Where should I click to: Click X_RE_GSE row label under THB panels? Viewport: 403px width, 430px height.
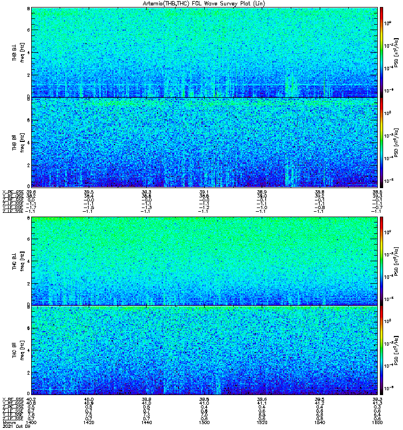coord(13,192)
